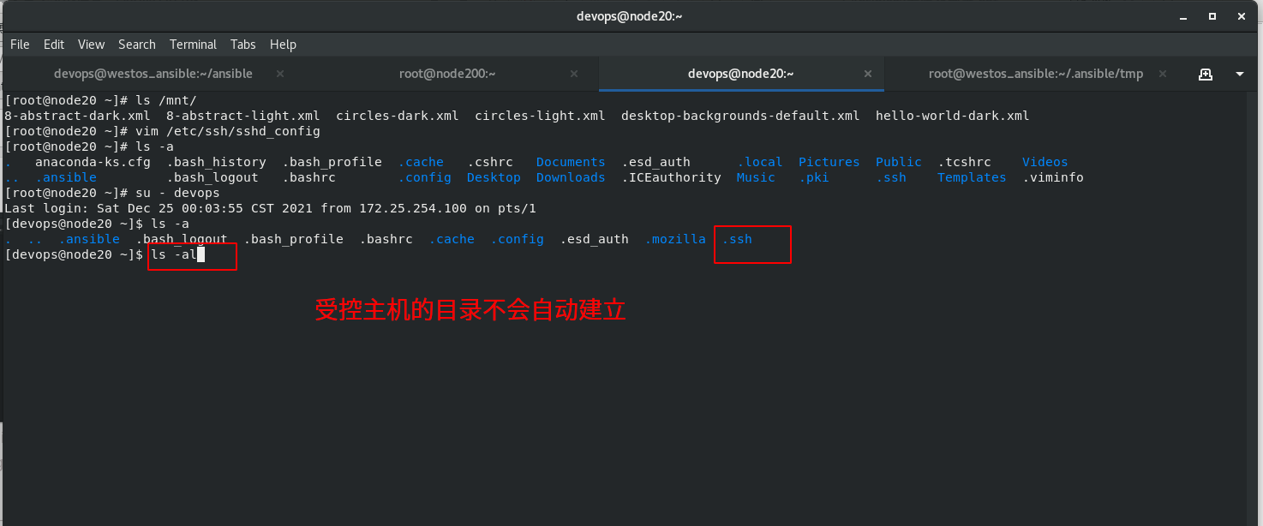Click the .viminfo entry
This screenshot has height=526, width=1263.
(1053, 177)
